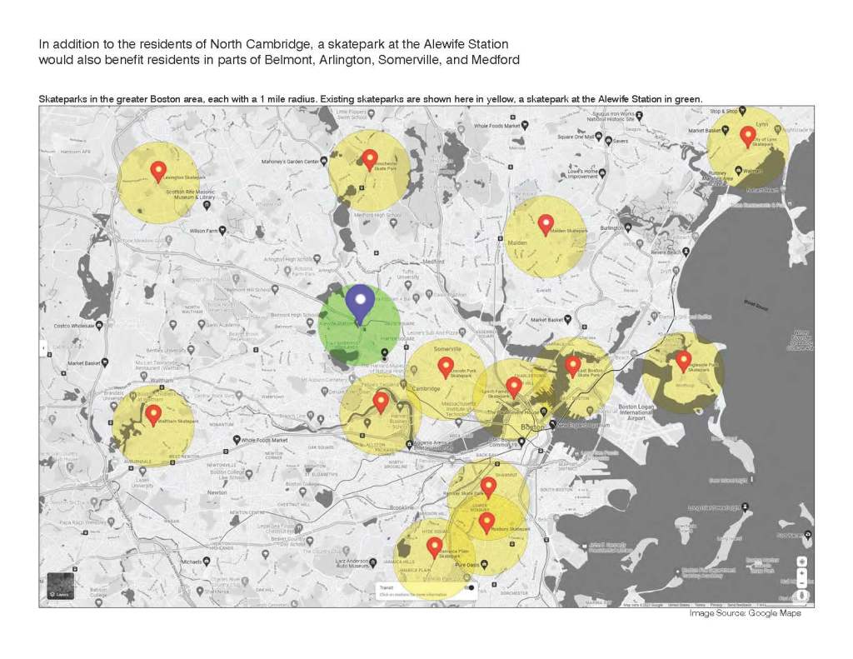Show your location with the compass button
The image size is (853, 659).
point(802,561)
